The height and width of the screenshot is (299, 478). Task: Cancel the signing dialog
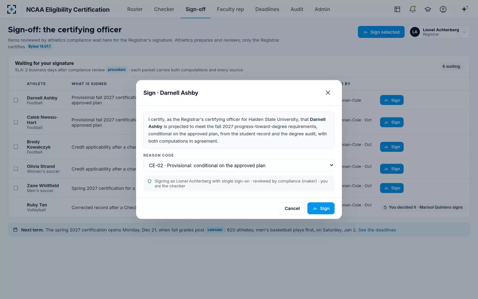(x=292, y=208)
